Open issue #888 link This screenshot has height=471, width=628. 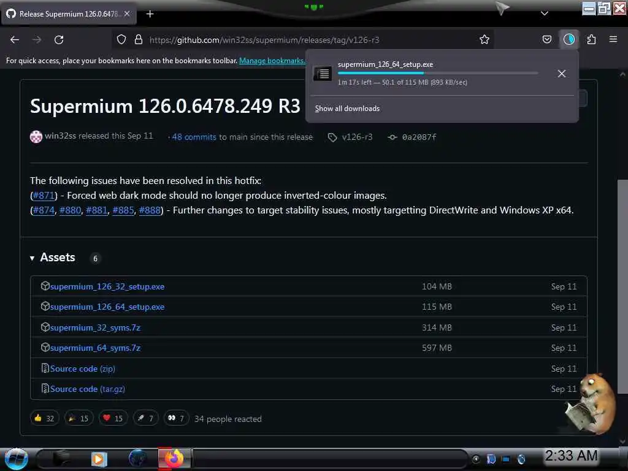pos(150,210)
